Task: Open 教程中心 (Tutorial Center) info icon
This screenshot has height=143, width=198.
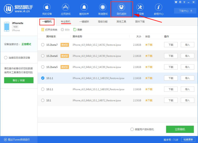Action: 158,7
